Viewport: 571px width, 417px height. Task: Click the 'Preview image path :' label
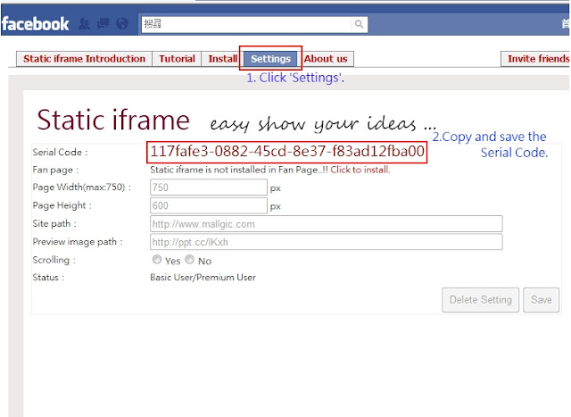78,242
